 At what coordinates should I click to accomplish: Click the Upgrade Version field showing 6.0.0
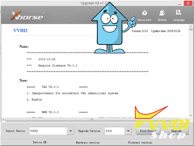[x=115, y=131]
